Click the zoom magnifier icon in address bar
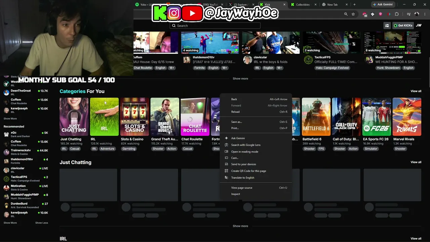The height and width of the screenshot is (242, 430). click(x=346, y=14)
